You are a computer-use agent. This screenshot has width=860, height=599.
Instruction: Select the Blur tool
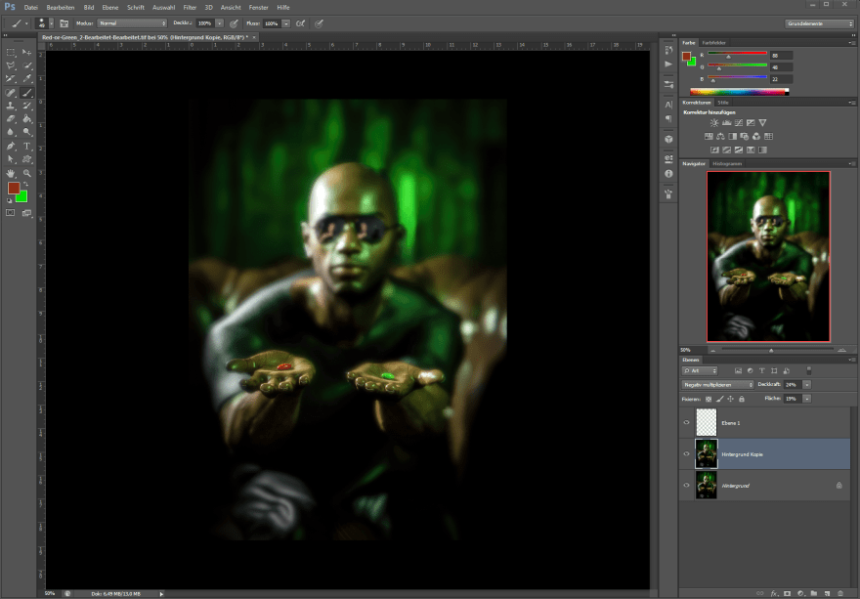click(11, 132)
